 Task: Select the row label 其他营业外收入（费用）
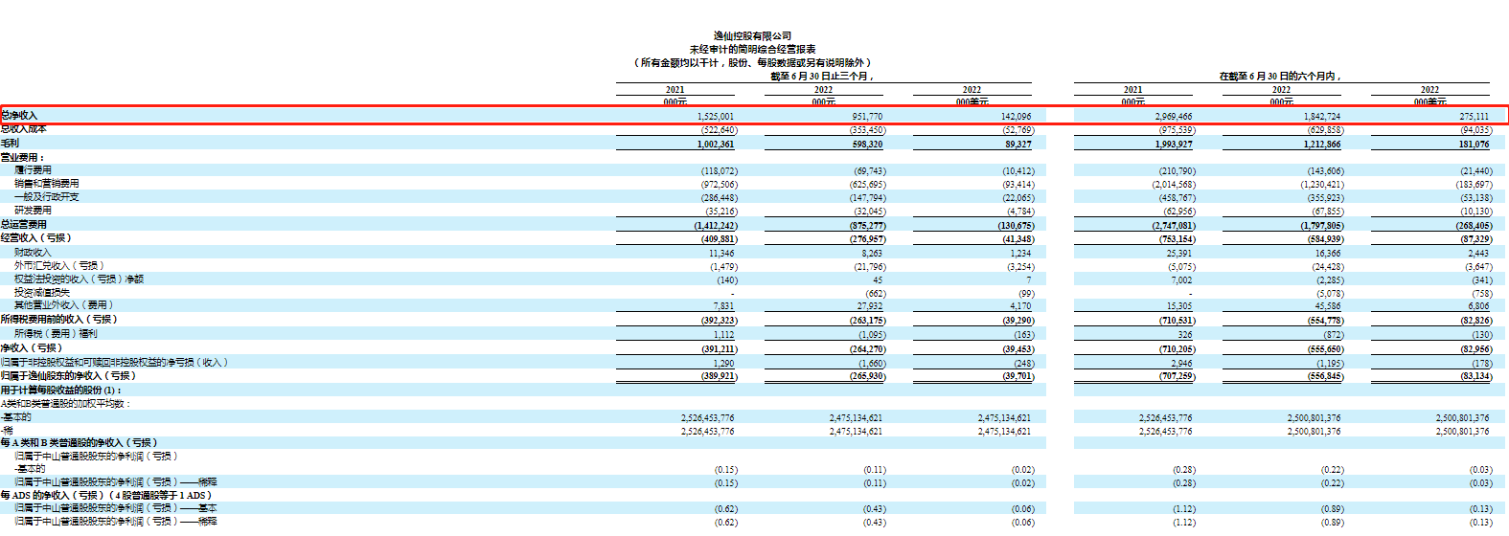coord(65,304)
